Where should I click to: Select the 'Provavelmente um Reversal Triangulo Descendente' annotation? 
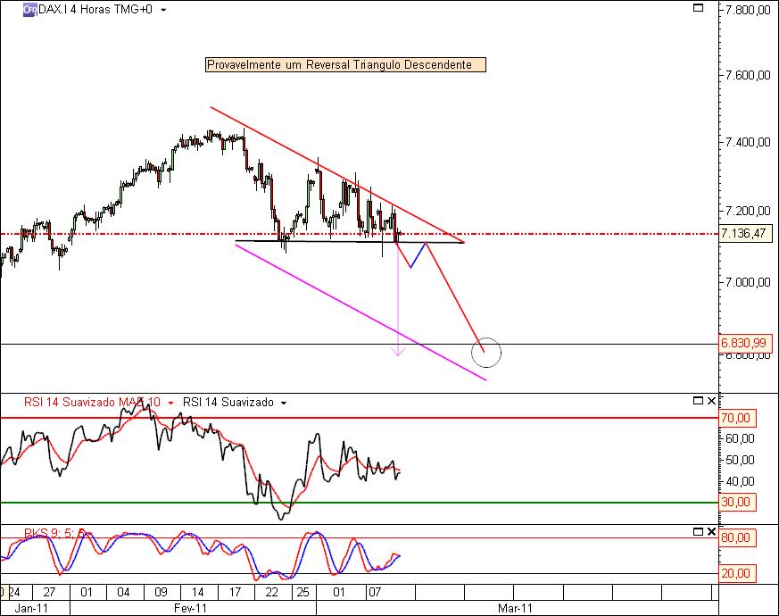coord(345,64)
